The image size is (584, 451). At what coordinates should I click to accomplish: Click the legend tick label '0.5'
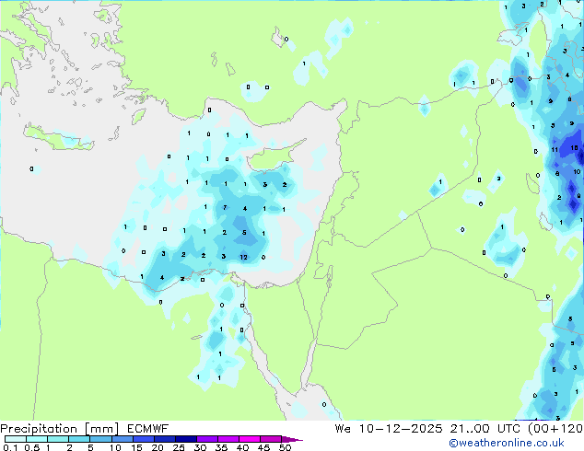pos(32,447)
